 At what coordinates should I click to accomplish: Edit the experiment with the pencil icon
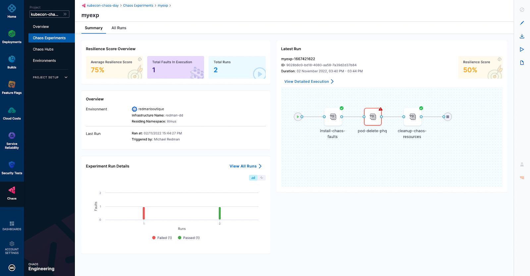pyautogui.click(x=522, y=23)
